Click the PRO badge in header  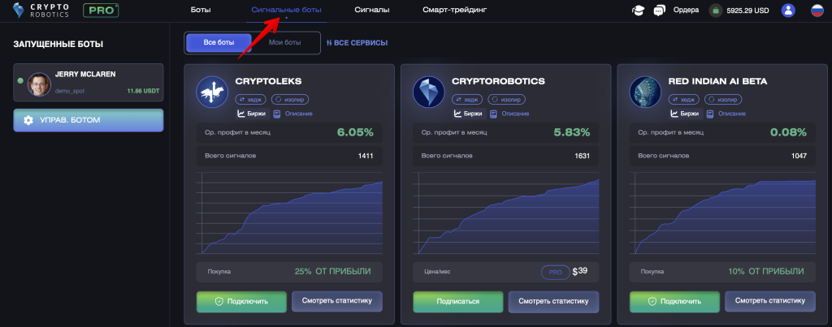pos(101,10)
